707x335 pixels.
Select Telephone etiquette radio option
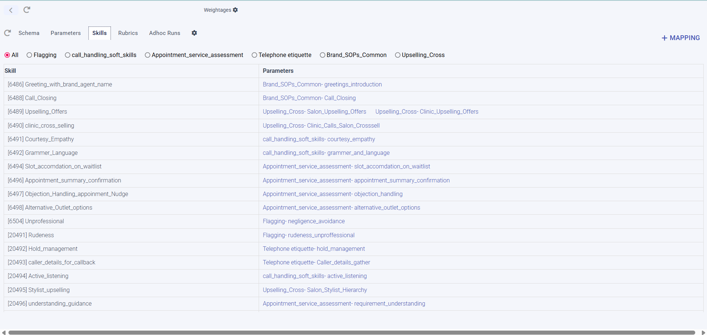254,55
